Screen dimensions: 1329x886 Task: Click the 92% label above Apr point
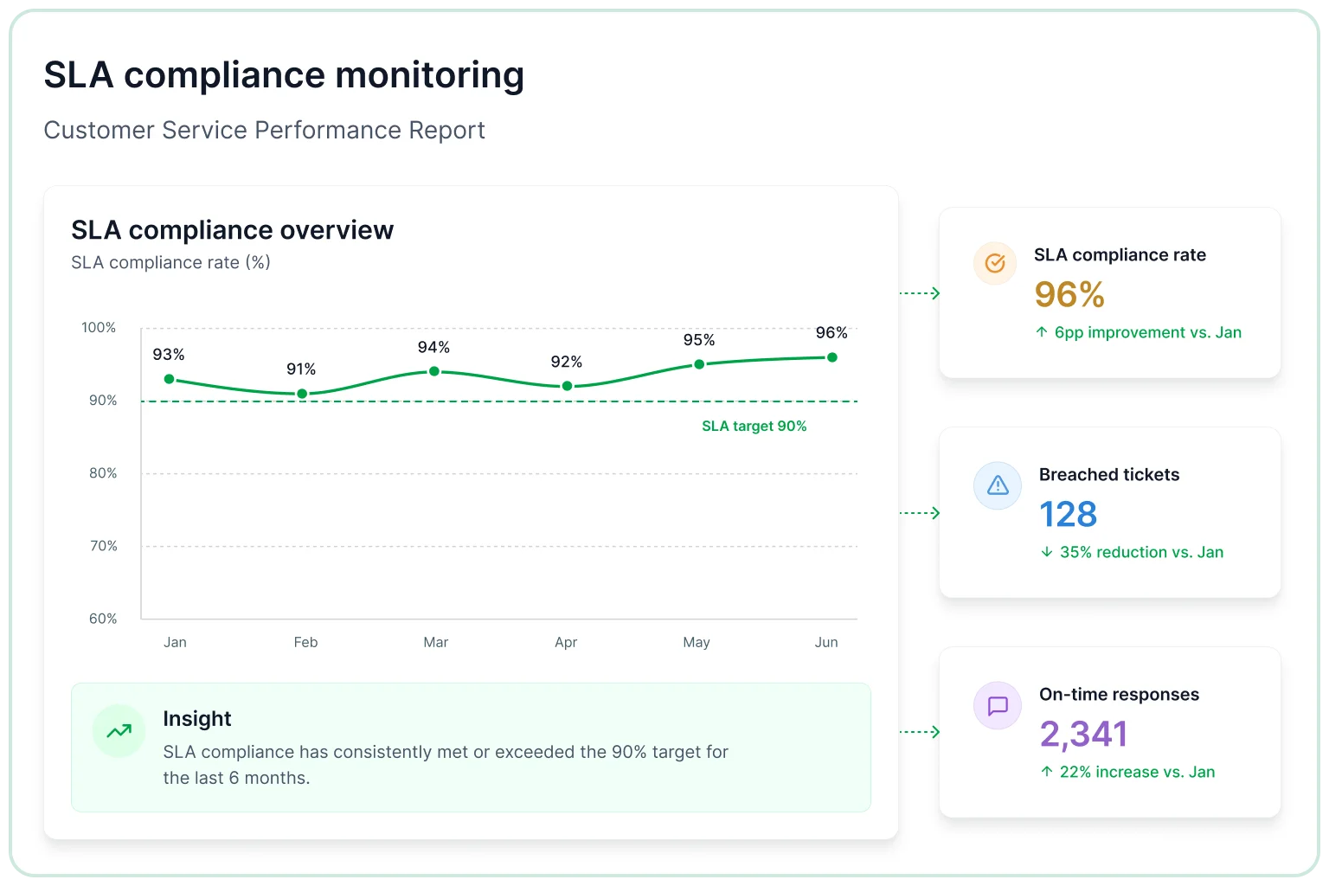coord(567,362)
